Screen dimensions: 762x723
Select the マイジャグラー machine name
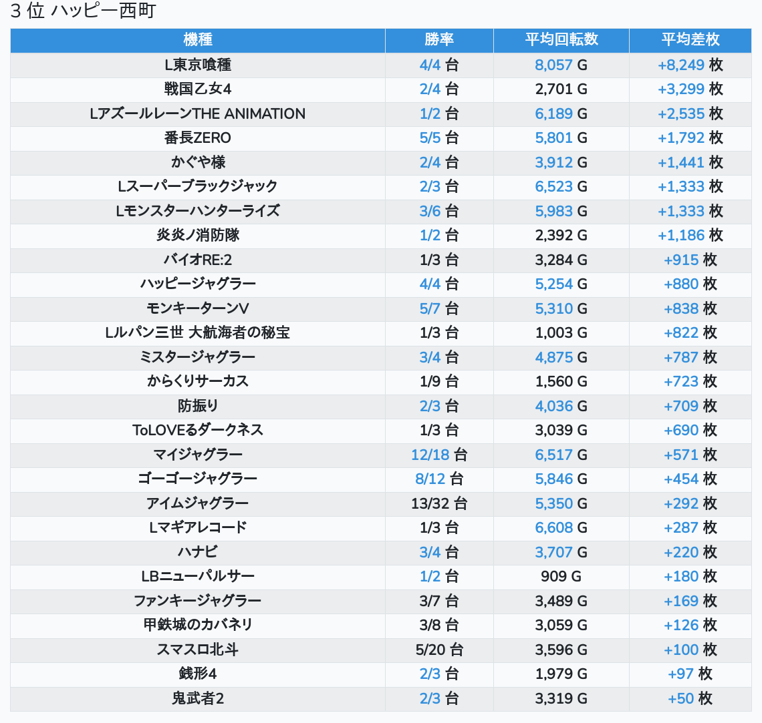click(x=198, y=455)
